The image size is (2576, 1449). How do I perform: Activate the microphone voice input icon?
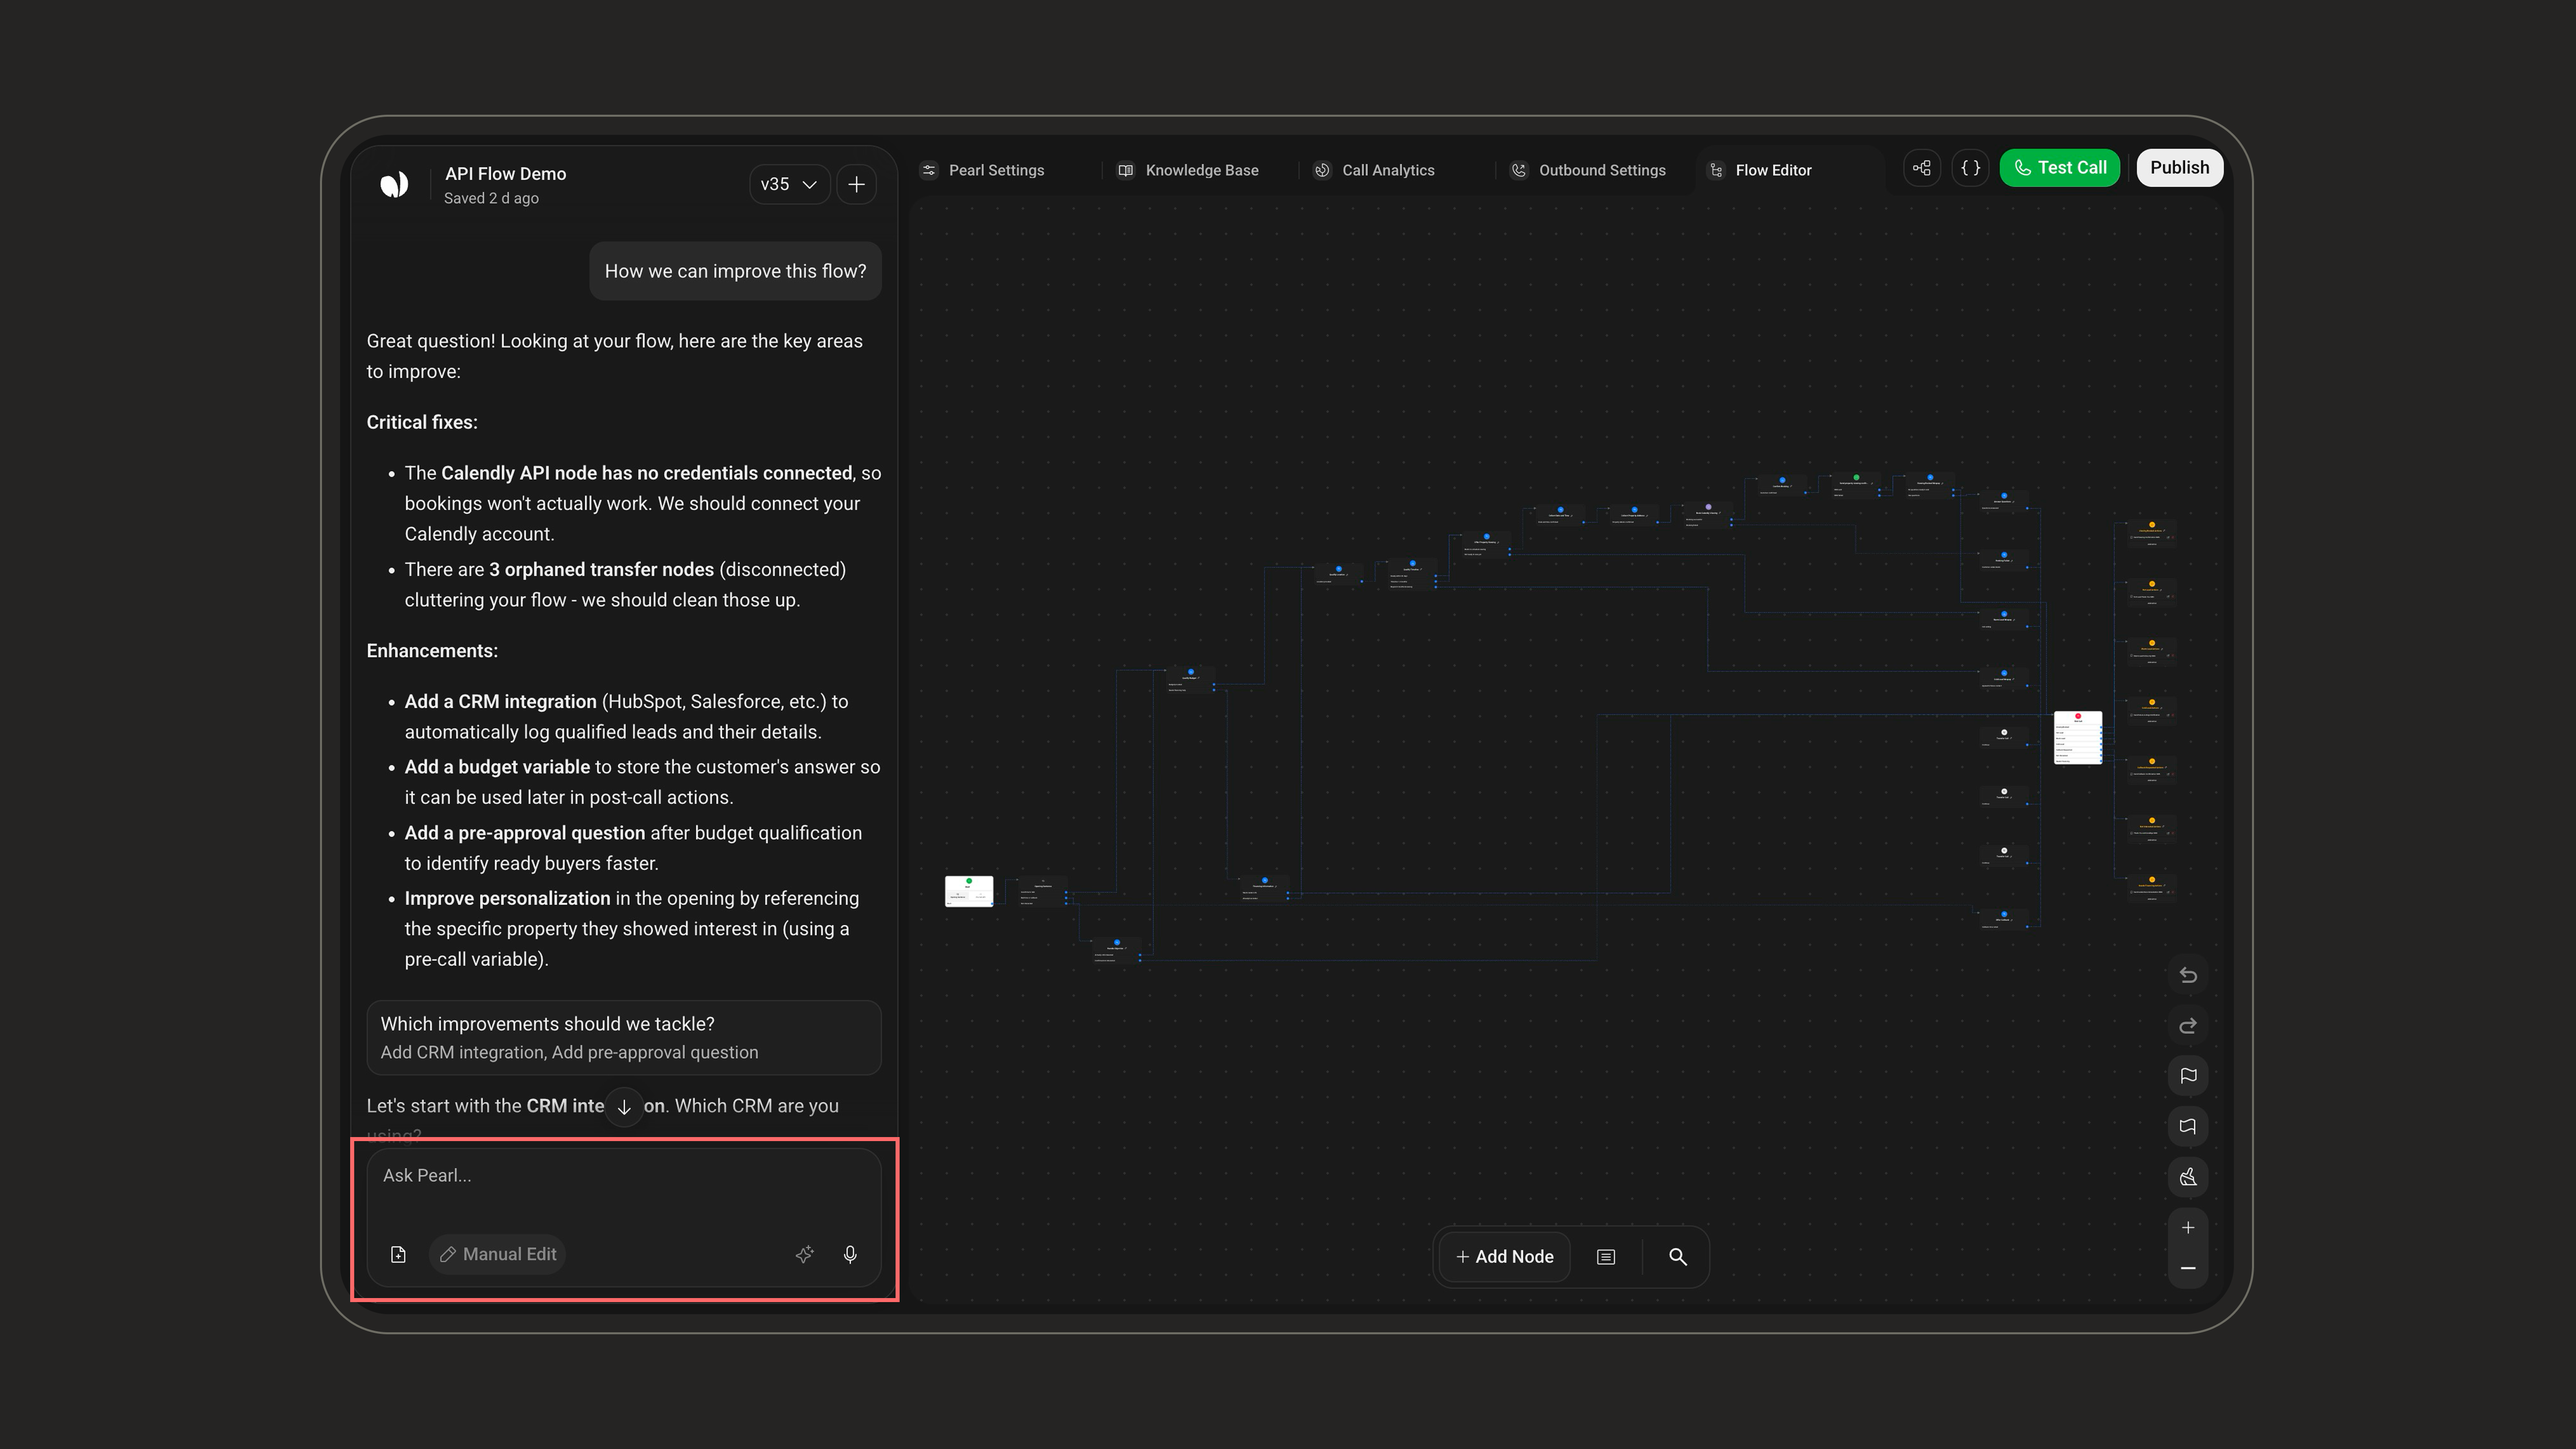[x=850, y=1254]
